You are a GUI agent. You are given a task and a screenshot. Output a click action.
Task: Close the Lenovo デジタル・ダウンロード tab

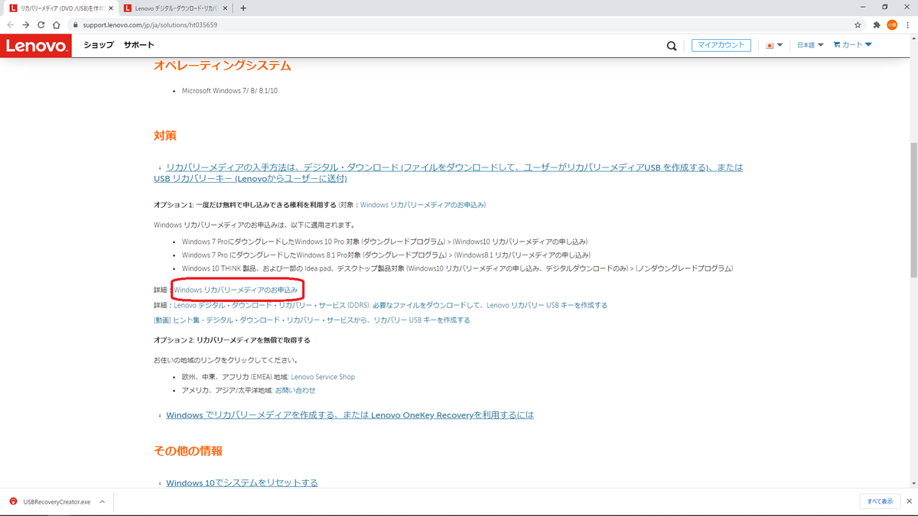click(x=225, y=8)
